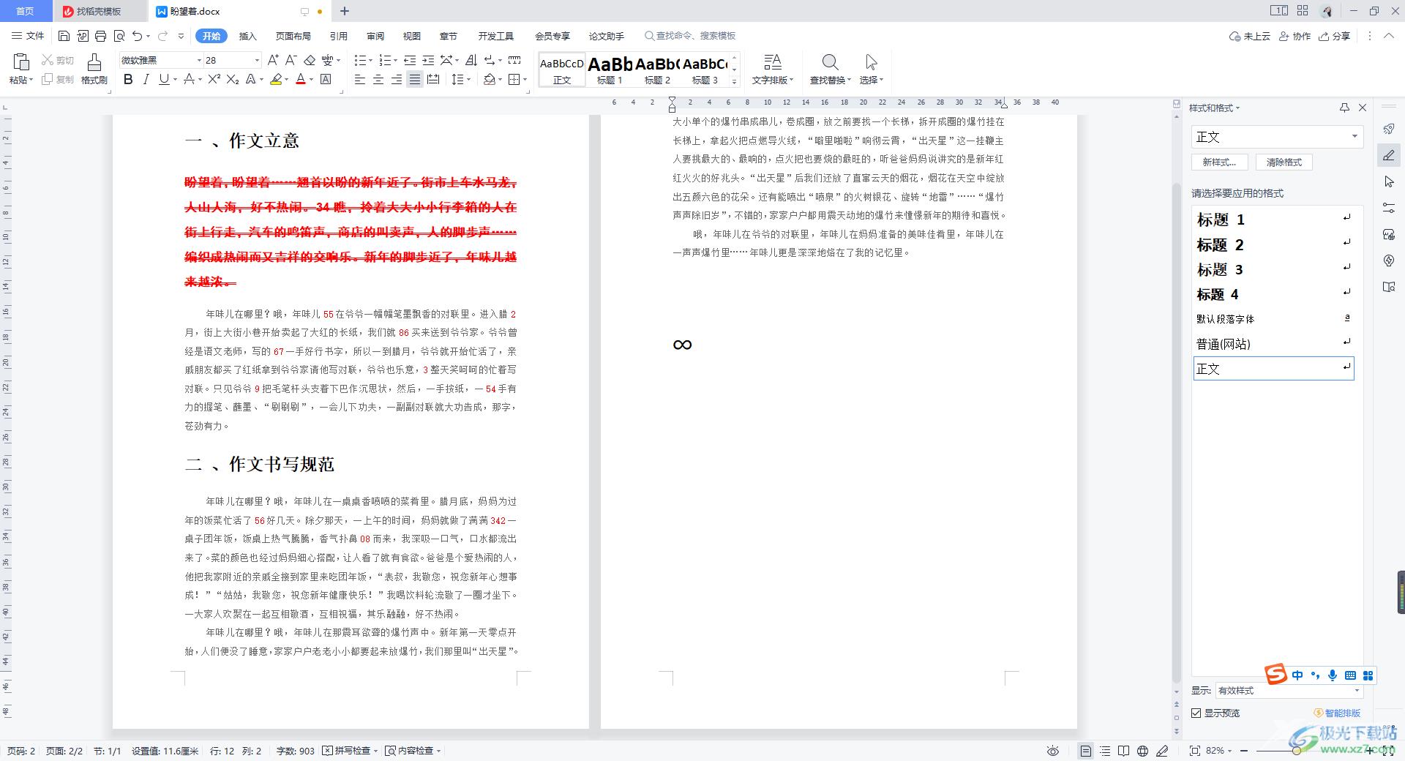Click the Save icon in the quick access toolbar
Viewport: 1405px width, 761px height.
[x=64, y=36]
